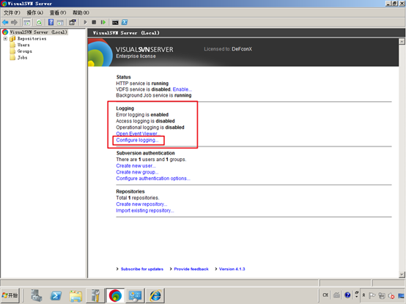Click the VisualSVN Server taskbar icon
Viewport: 406px width, 304px height.
click(115, 295)
